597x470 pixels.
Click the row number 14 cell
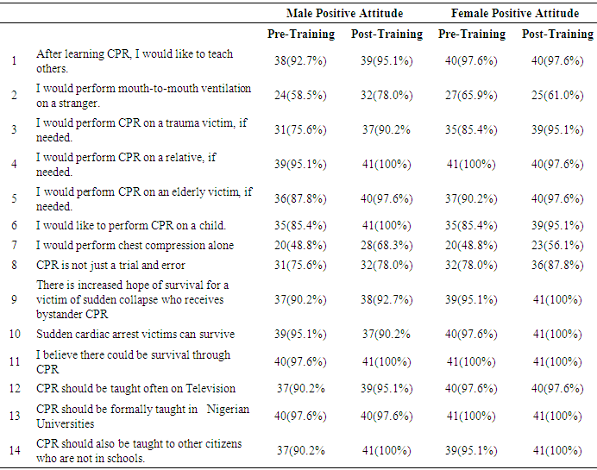(x=14, y=450)
